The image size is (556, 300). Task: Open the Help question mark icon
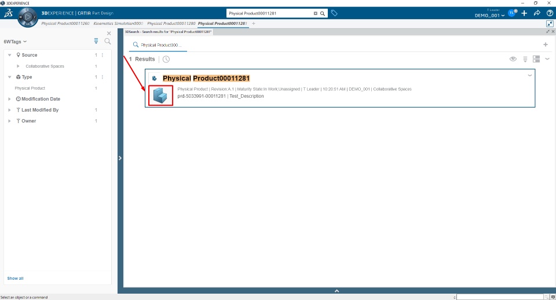point(550,13)
